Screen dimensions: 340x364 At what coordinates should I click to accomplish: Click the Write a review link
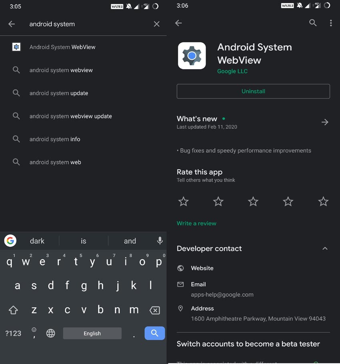pos(196,223)
